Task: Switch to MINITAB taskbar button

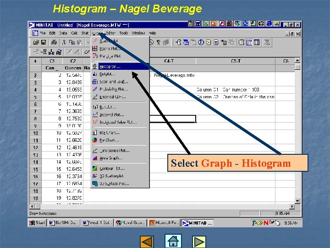Action: 198,223
